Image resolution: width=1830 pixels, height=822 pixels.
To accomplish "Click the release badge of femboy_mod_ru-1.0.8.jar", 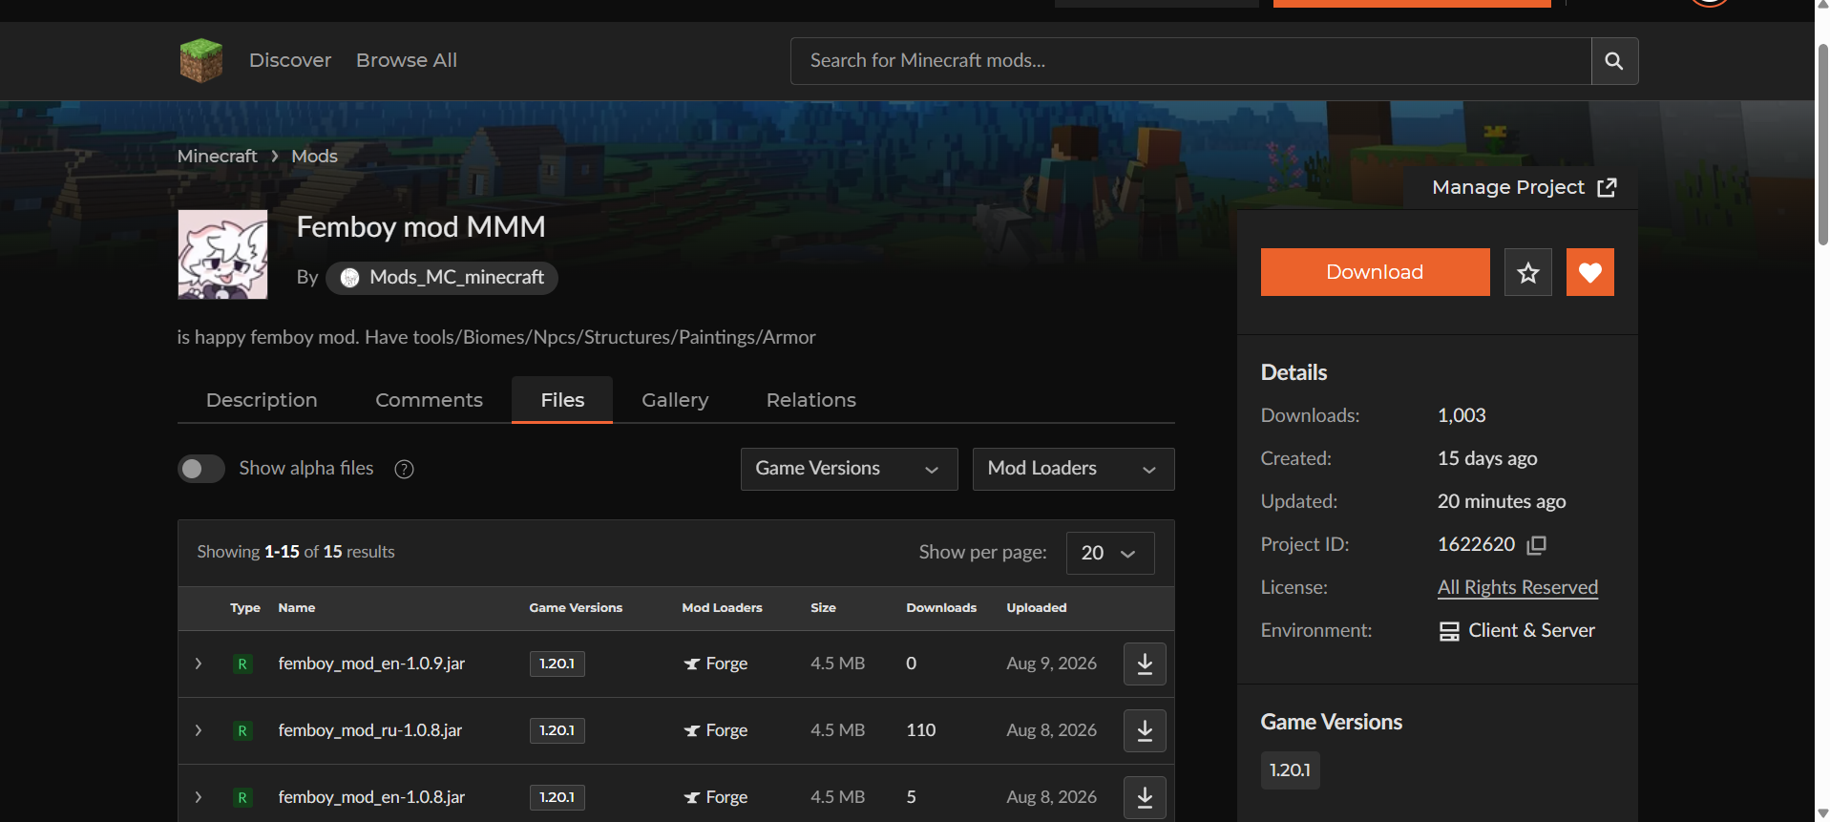I will point(242,730).
